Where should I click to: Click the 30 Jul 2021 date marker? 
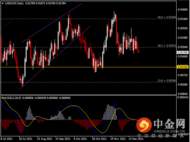[x=26, y=139]
